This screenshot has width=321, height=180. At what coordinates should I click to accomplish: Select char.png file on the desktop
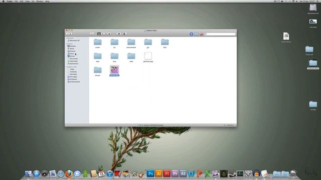tap(313, 21)
